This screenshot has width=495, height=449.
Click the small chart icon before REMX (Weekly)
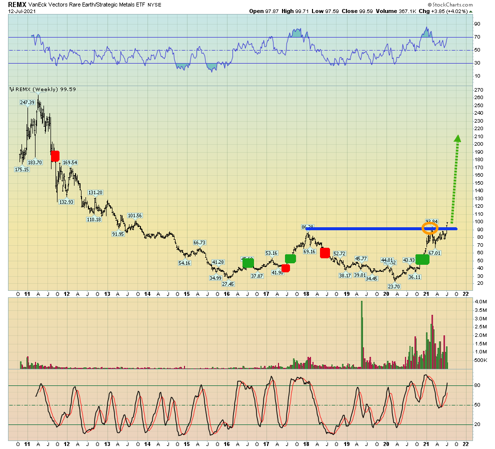(11, 90)
